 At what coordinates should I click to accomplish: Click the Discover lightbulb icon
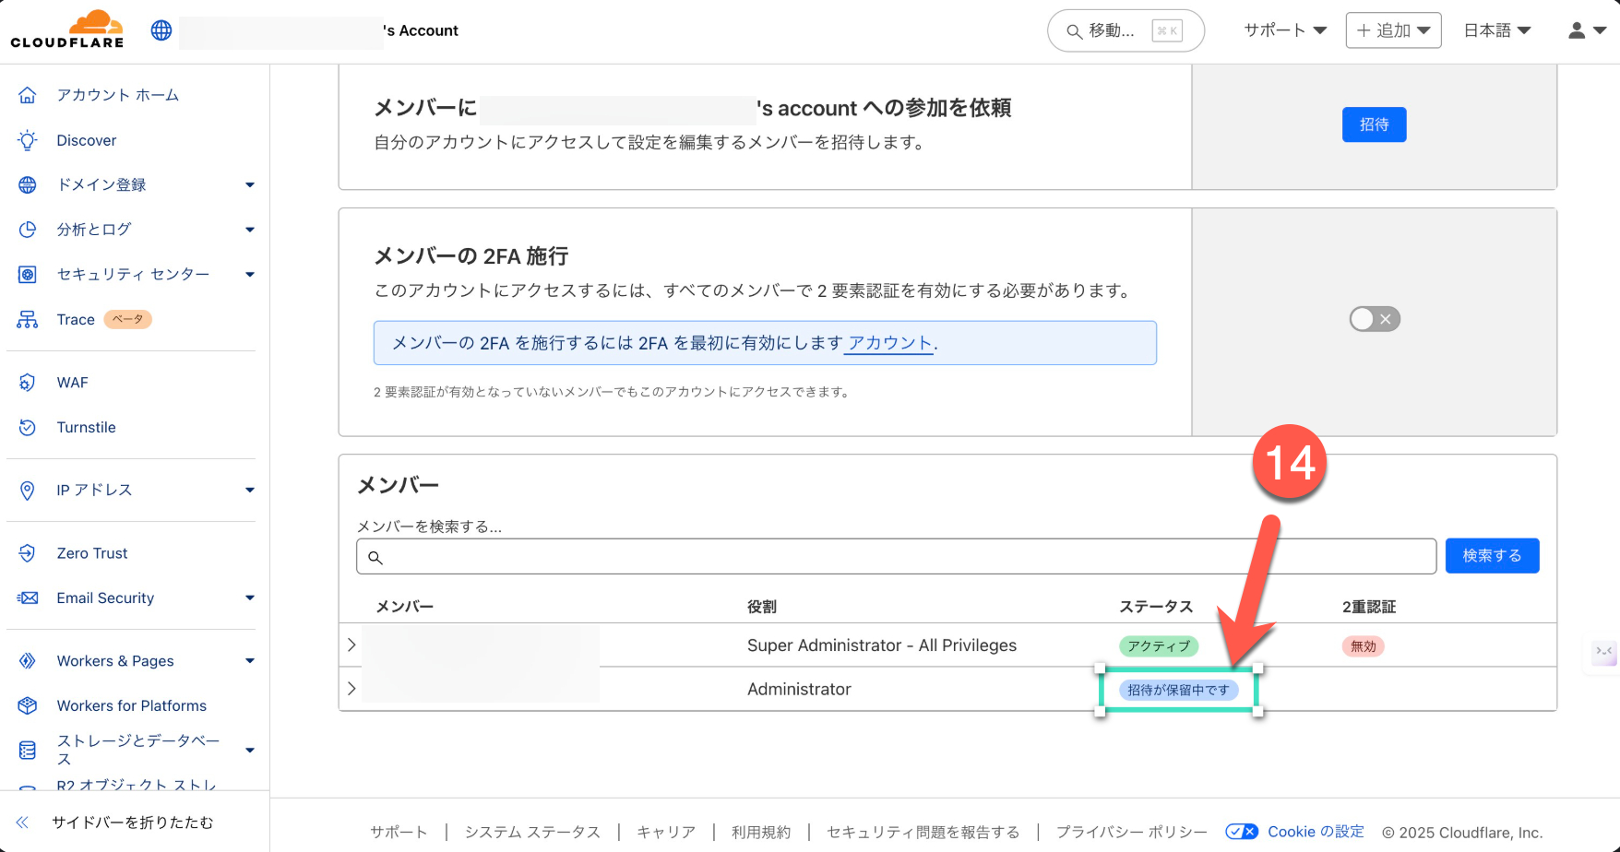click(x=28, y=140)
